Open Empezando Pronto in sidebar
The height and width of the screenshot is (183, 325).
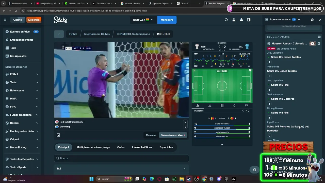point(22,40)
